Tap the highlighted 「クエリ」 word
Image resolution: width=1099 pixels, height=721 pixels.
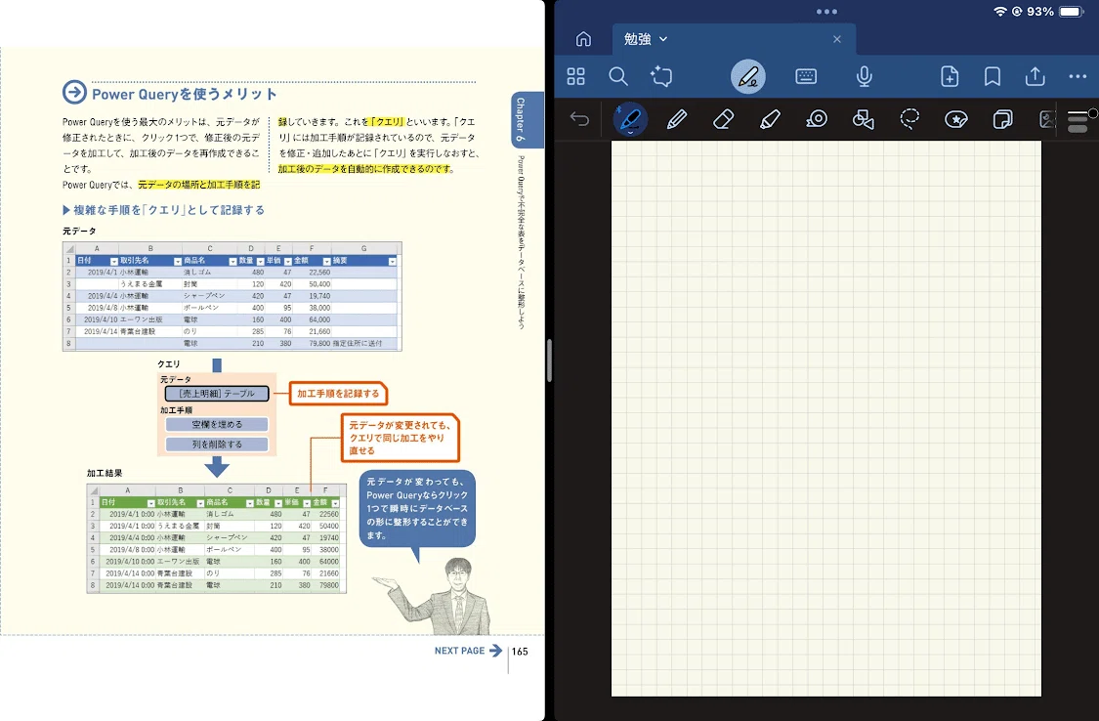388,122
